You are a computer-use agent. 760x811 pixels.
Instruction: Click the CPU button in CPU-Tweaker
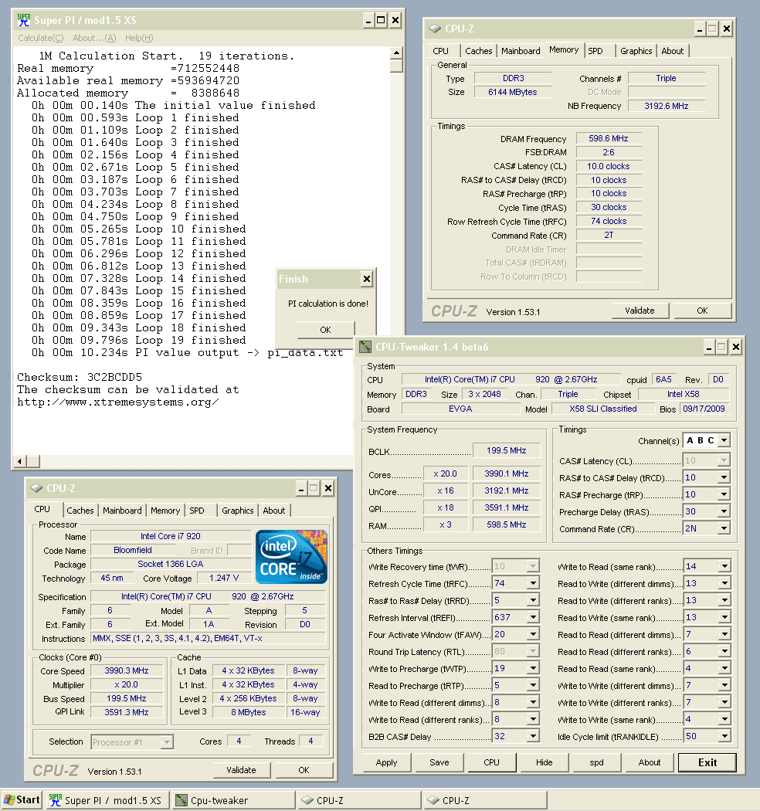pyautogui.click(x=491, y=762)
